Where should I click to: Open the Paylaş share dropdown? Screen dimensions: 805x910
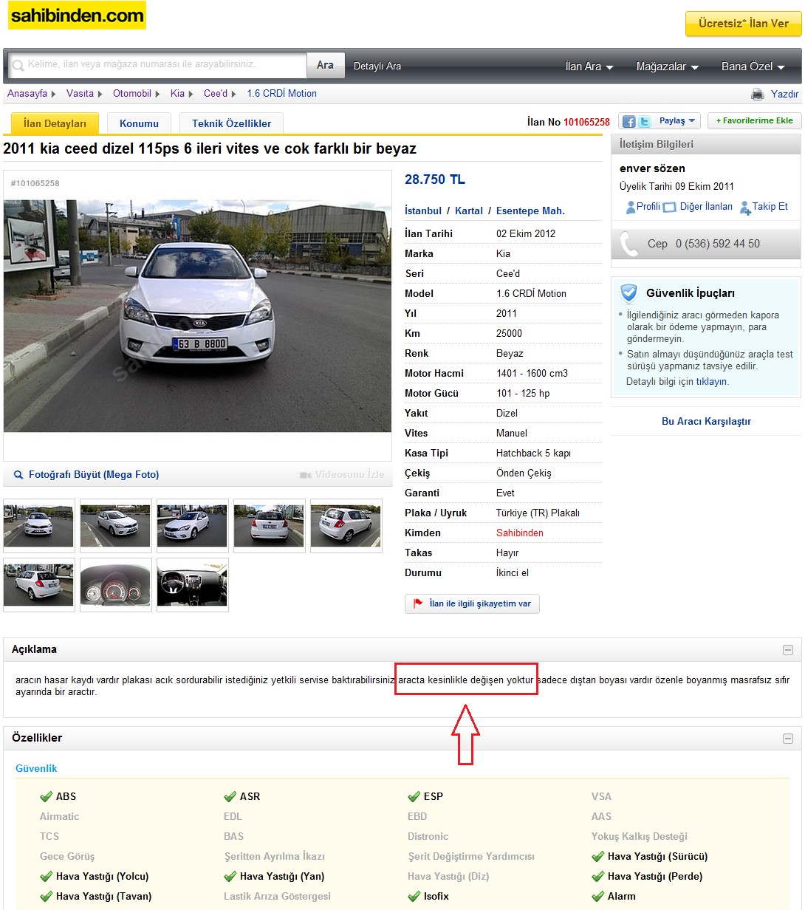(677, 121)
